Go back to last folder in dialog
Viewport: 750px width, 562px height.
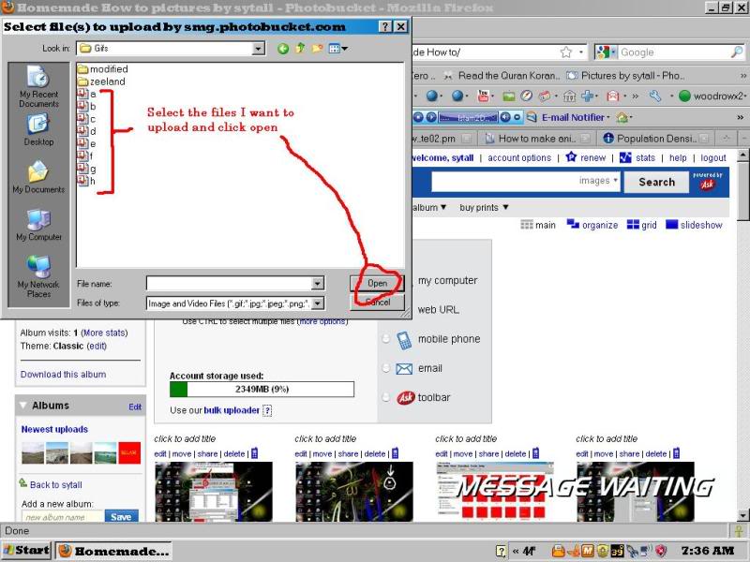(x=283, y=49)
